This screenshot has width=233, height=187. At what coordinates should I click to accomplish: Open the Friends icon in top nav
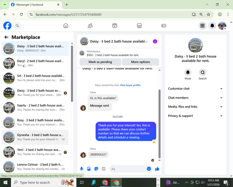point(90,26)
